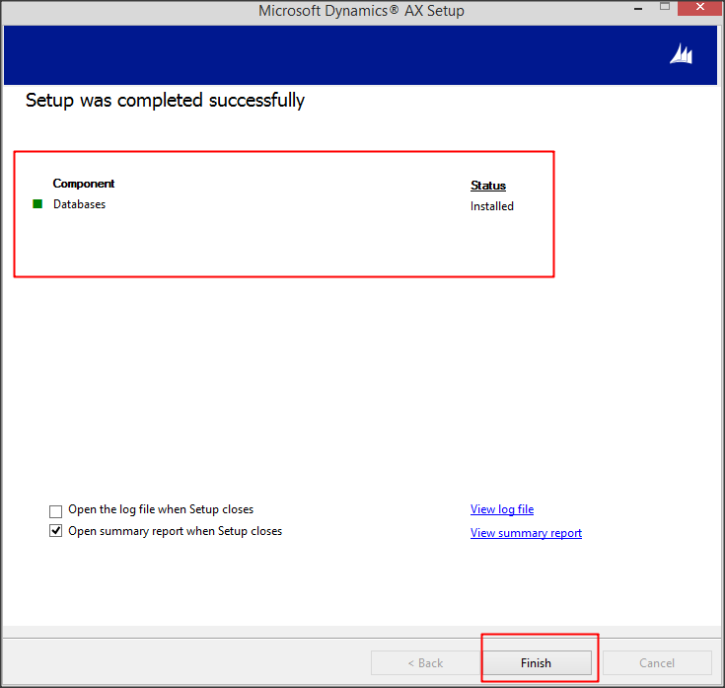Screen dimensions: 725x688
Task: Click the Installed status text
Action: 492,206
